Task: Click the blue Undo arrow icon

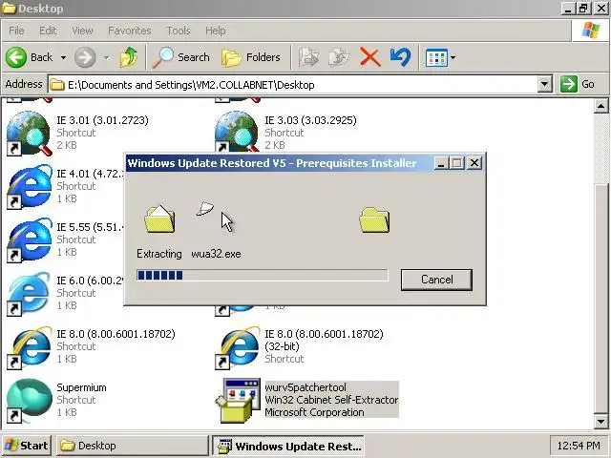Action: click(x=400, y=57)
